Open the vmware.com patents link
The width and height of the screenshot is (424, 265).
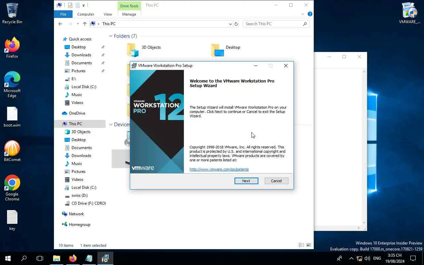click(x=219, y=169)
